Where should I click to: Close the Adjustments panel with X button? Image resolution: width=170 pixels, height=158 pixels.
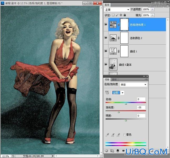[147, 76]
